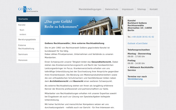Open the Team subpage
Image resolution: width=176 pixels, height=110 pixels.
22,30
